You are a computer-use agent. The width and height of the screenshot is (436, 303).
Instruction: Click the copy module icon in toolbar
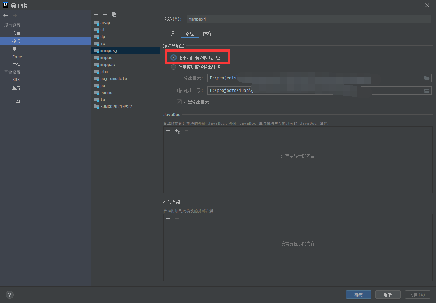(x=114, y=15)
